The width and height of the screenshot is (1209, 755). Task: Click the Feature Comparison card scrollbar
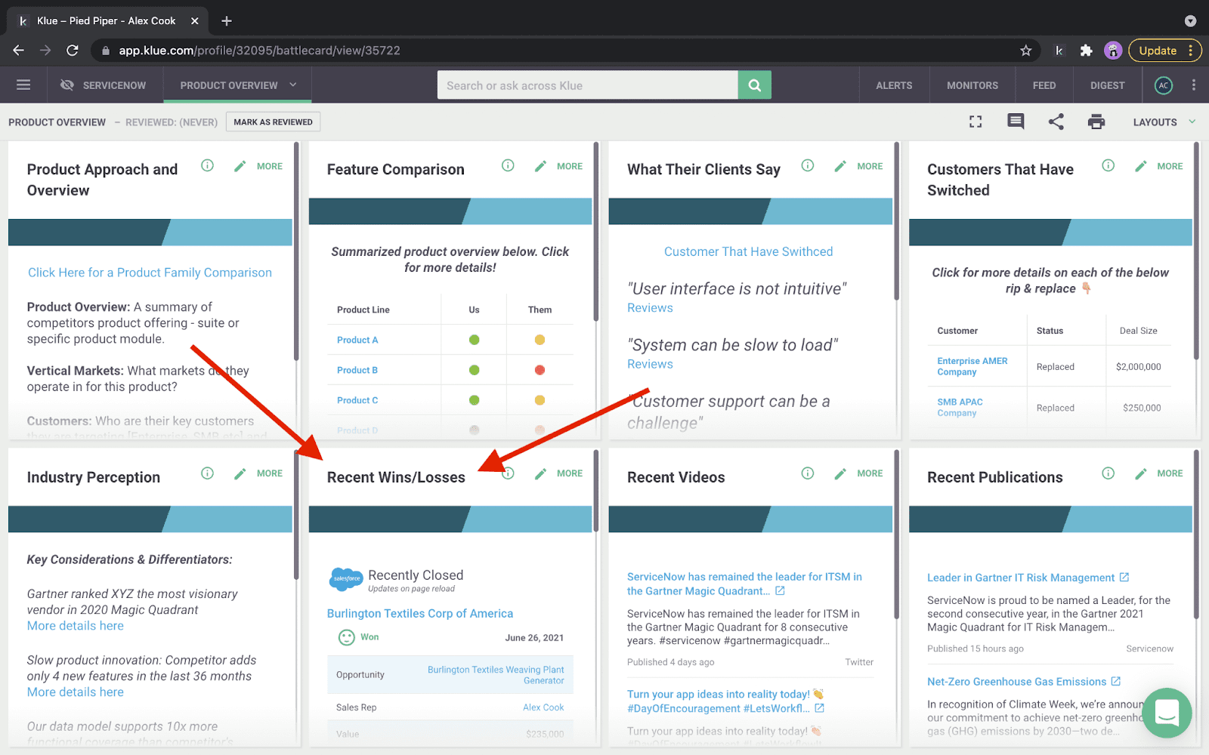(595, 232)
